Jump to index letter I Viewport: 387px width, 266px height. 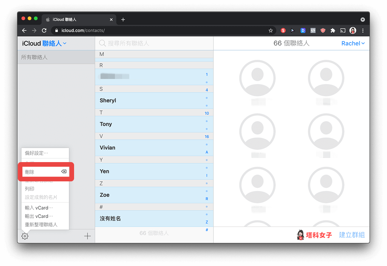[207, 175]
